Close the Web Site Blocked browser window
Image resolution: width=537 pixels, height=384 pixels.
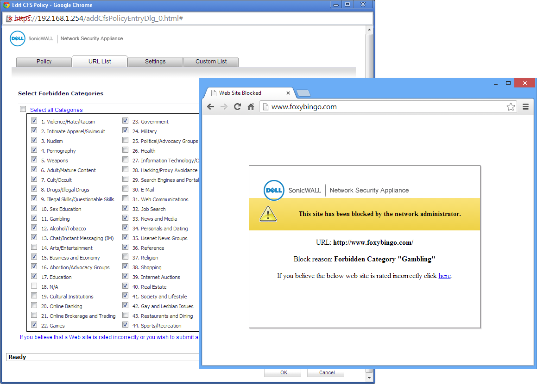(x=524, y=83)
